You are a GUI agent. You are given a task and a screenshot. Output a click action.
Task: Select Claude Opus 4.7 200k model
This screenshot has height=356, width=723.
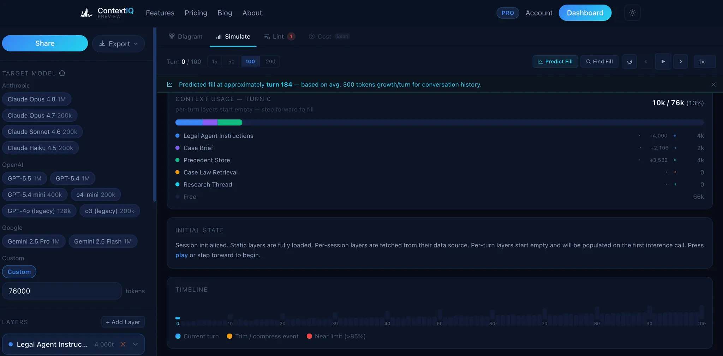coord(40,116)
